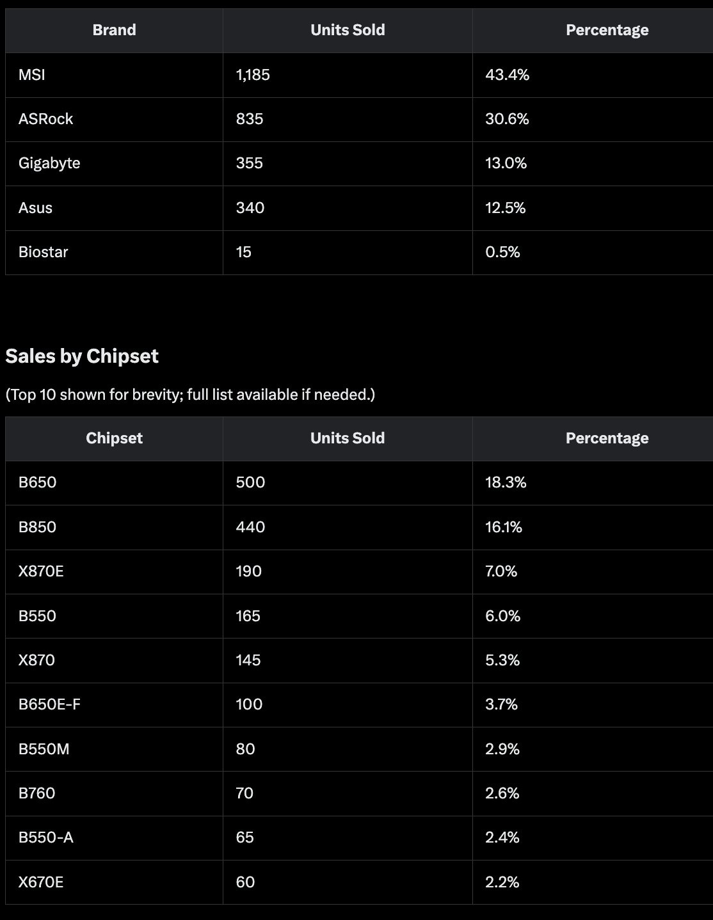The width and height of the screenshot is (713, 920).
Task: Click MSI's 43.4% percentage cell
Action: click(508, 75)
